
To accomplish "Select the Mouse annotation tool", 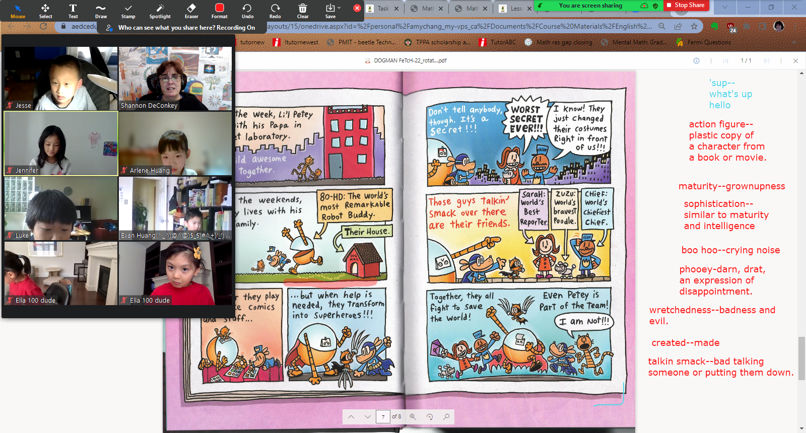I will (x=18, y=11).
